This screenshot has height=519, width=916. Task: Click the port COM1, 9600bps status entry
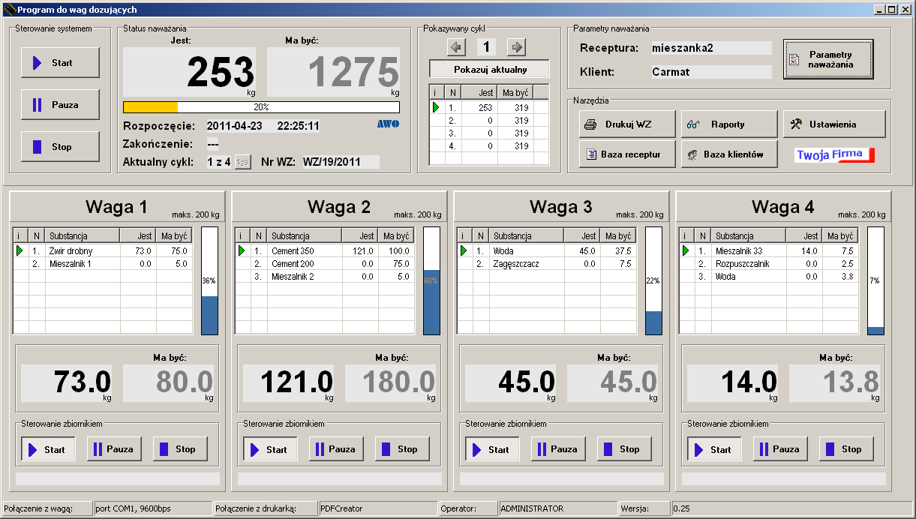152,508
